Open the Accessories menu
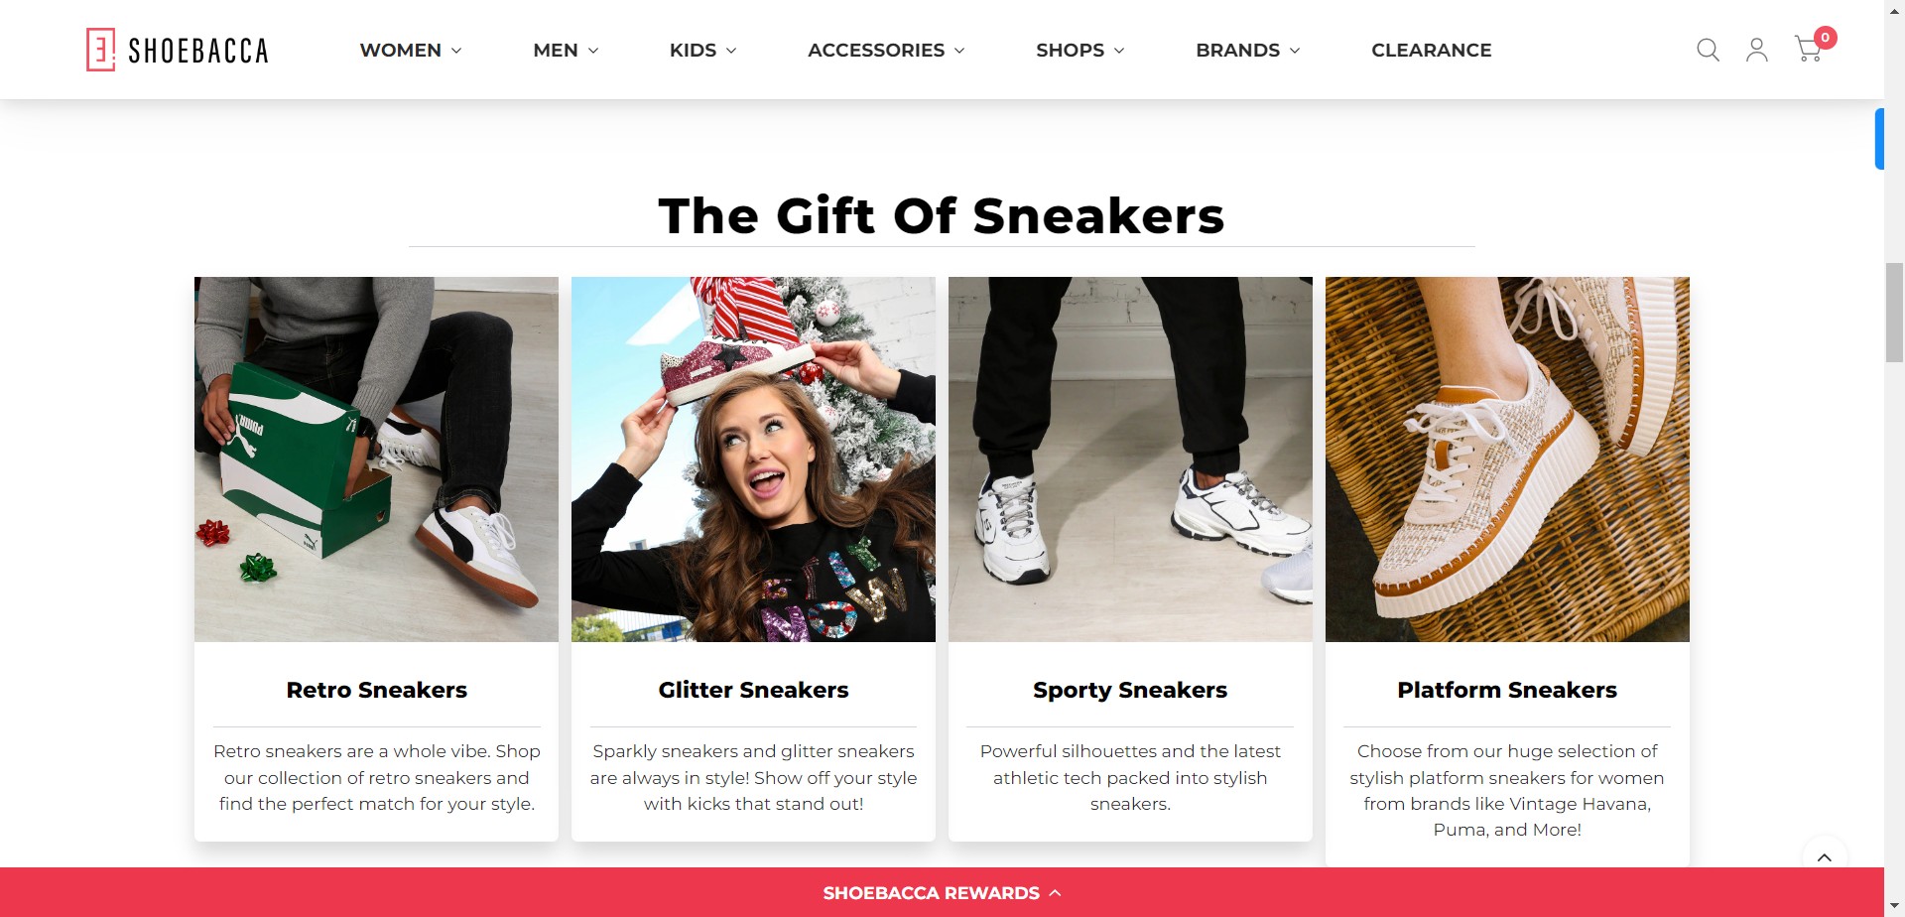Image resolution: width=1905 pixels, height=917 pixels. pos(886,50)
